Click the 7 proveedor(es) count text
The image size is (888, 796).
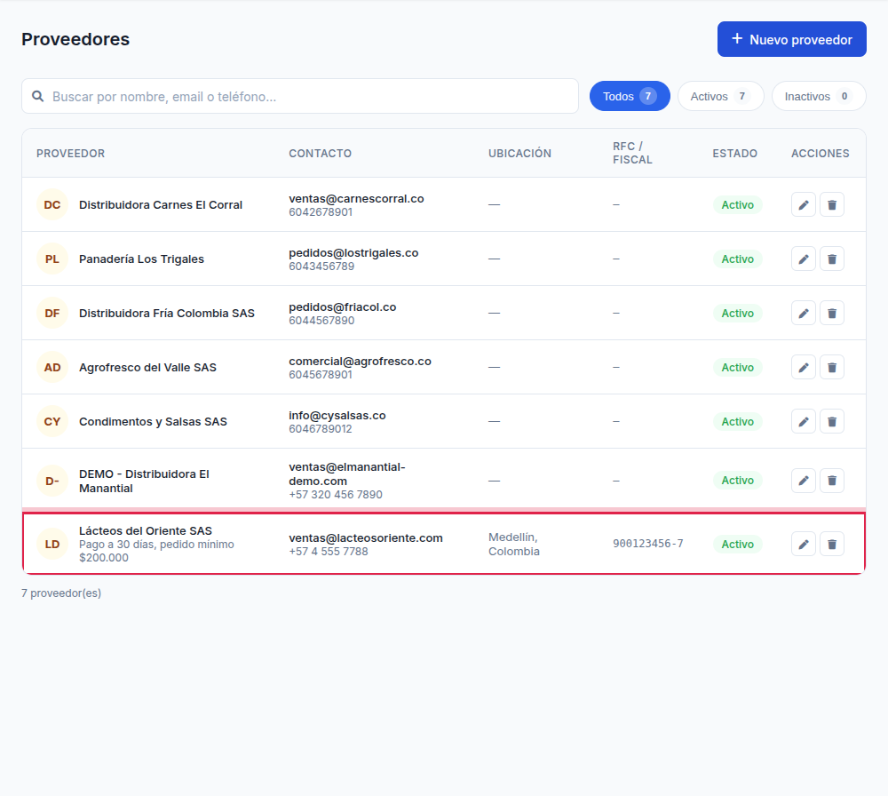(61, 593)
